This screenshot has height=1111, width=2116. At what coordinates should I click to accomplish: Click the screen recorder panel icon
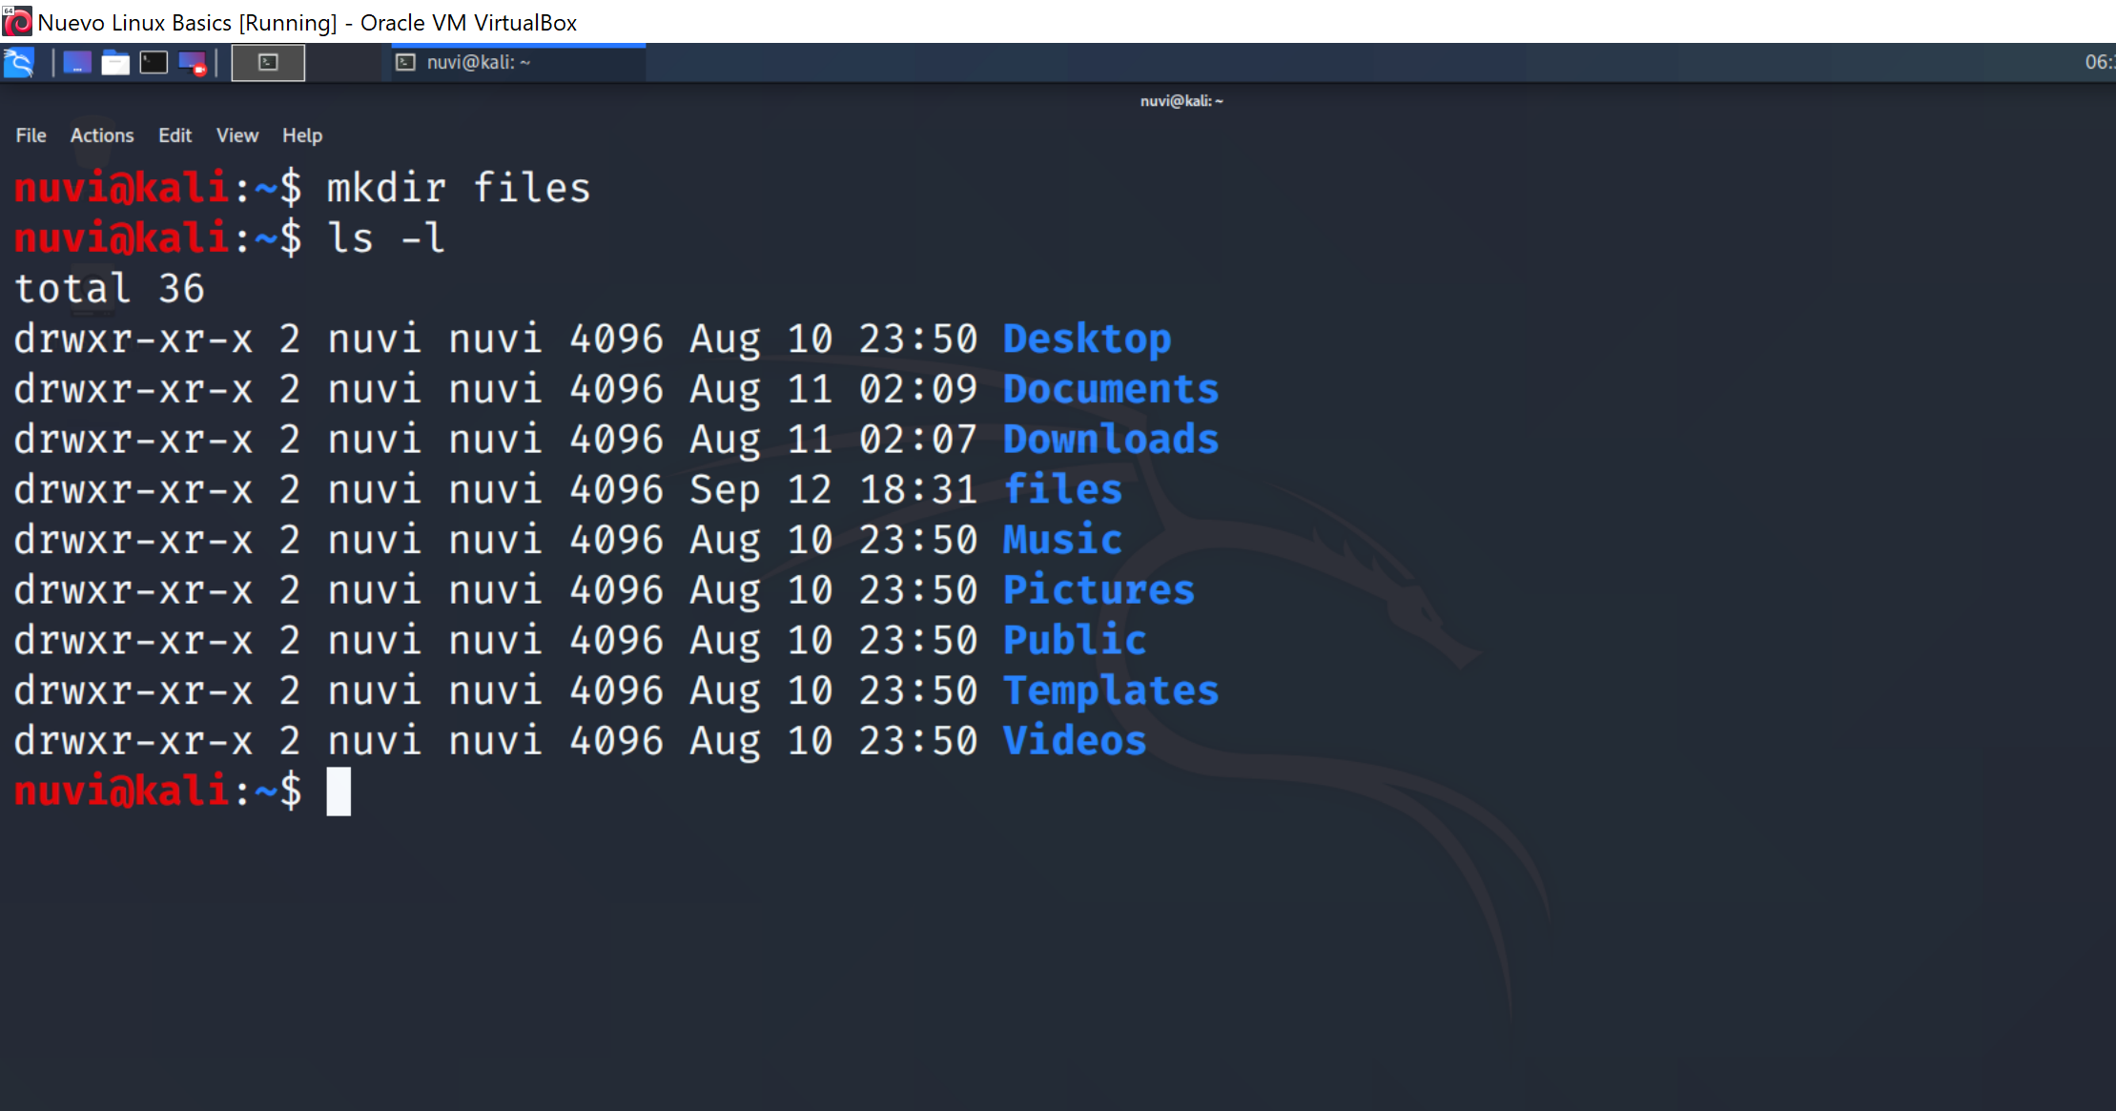pos(193,63)
